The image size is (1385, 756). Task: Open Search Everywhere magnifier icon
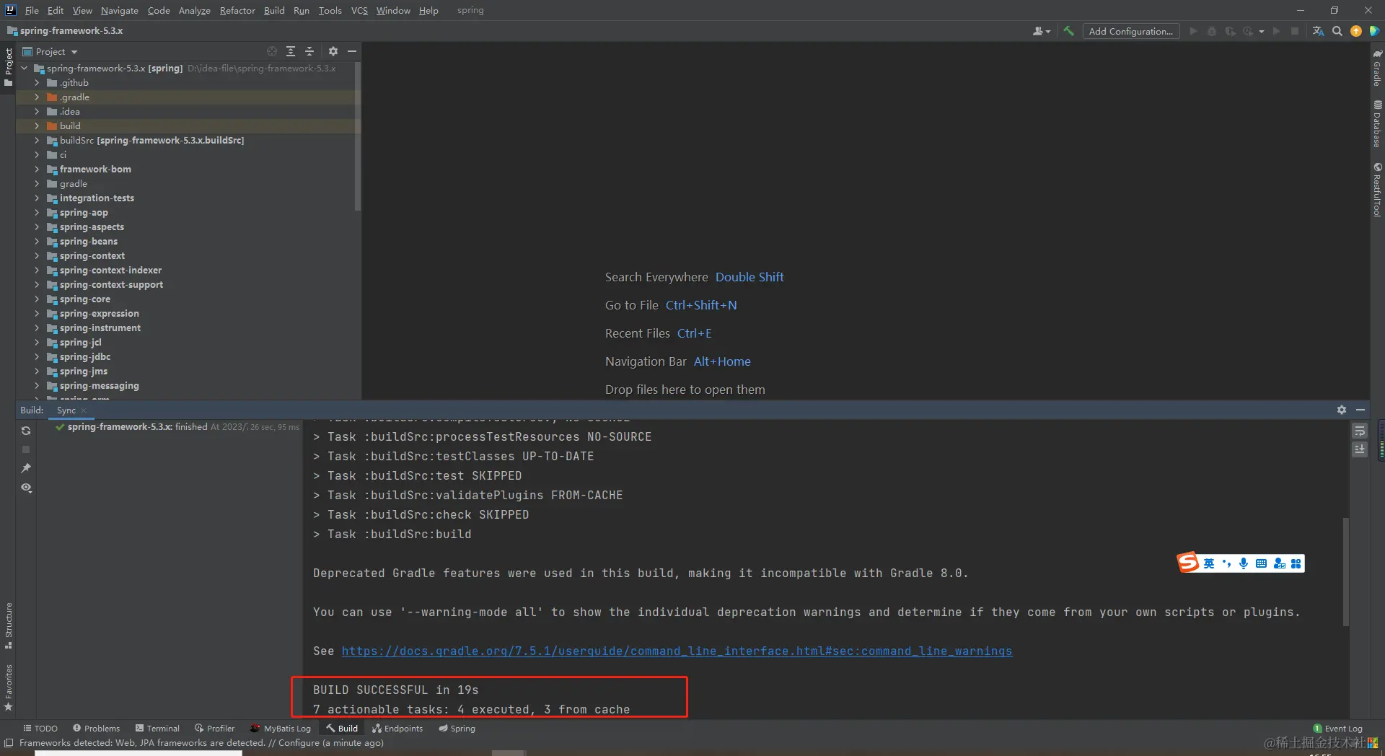(1337, 31)
